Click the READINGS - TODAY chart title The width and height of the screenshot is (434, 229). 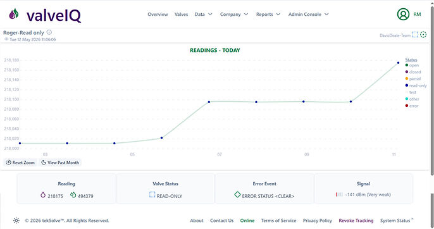point(215,50)
